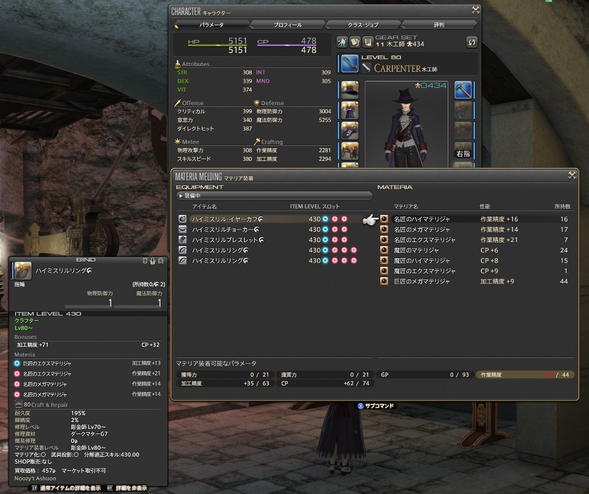The height and width of the screenshot is (494, 589).
Task: Open the glamour/appearance icon beside Gear Set
Action: (x=342, y=42)
